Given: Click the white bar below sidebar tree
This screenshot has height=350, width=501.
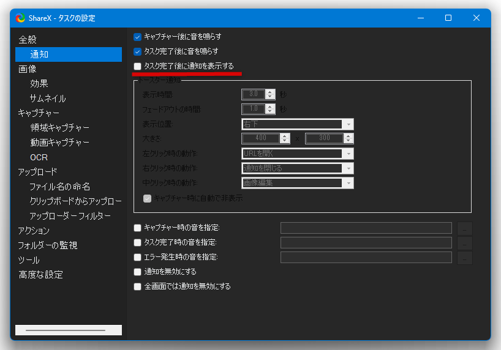Looking at the screenshot, I should click(69, 330).
